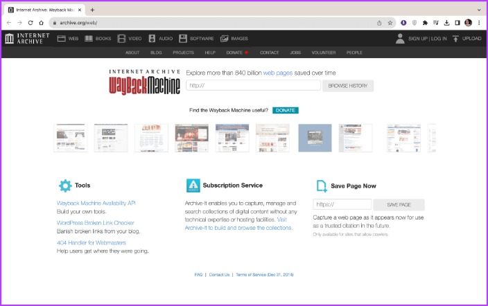The width and height of the screenshot is (488, 306).
Task: Close the Internet Archive tab
Action: [x=80, y=10]
